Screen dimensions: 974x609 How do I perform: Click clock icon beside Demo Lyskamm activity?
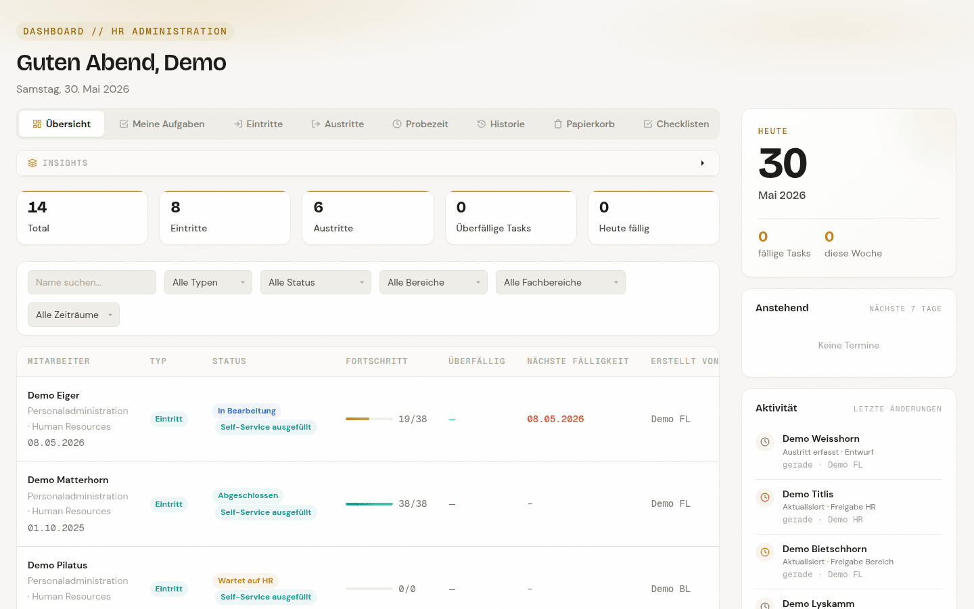[x=765, y=605]
